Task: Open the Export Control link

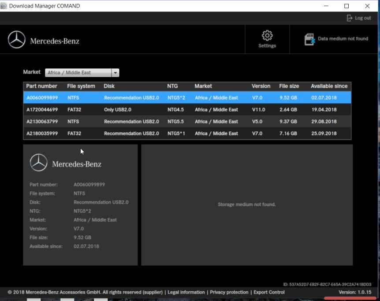Action: tap(269, 292)
